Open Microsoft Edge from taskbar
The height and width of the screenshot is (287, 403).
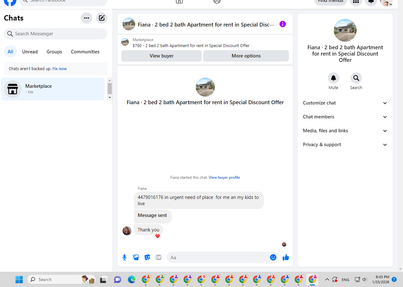point(131,279)
